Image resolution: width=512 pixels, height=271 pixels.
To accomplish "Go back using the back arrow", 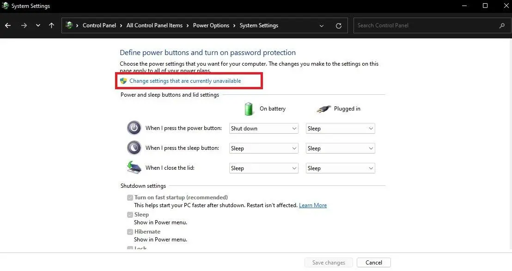I will tap(8, 25).
